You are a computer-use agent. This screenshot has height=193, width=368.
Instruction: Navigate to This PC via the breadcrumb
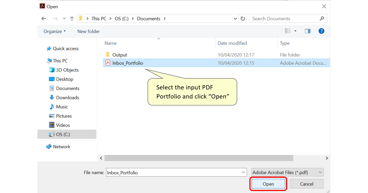[x=98, y=18]
